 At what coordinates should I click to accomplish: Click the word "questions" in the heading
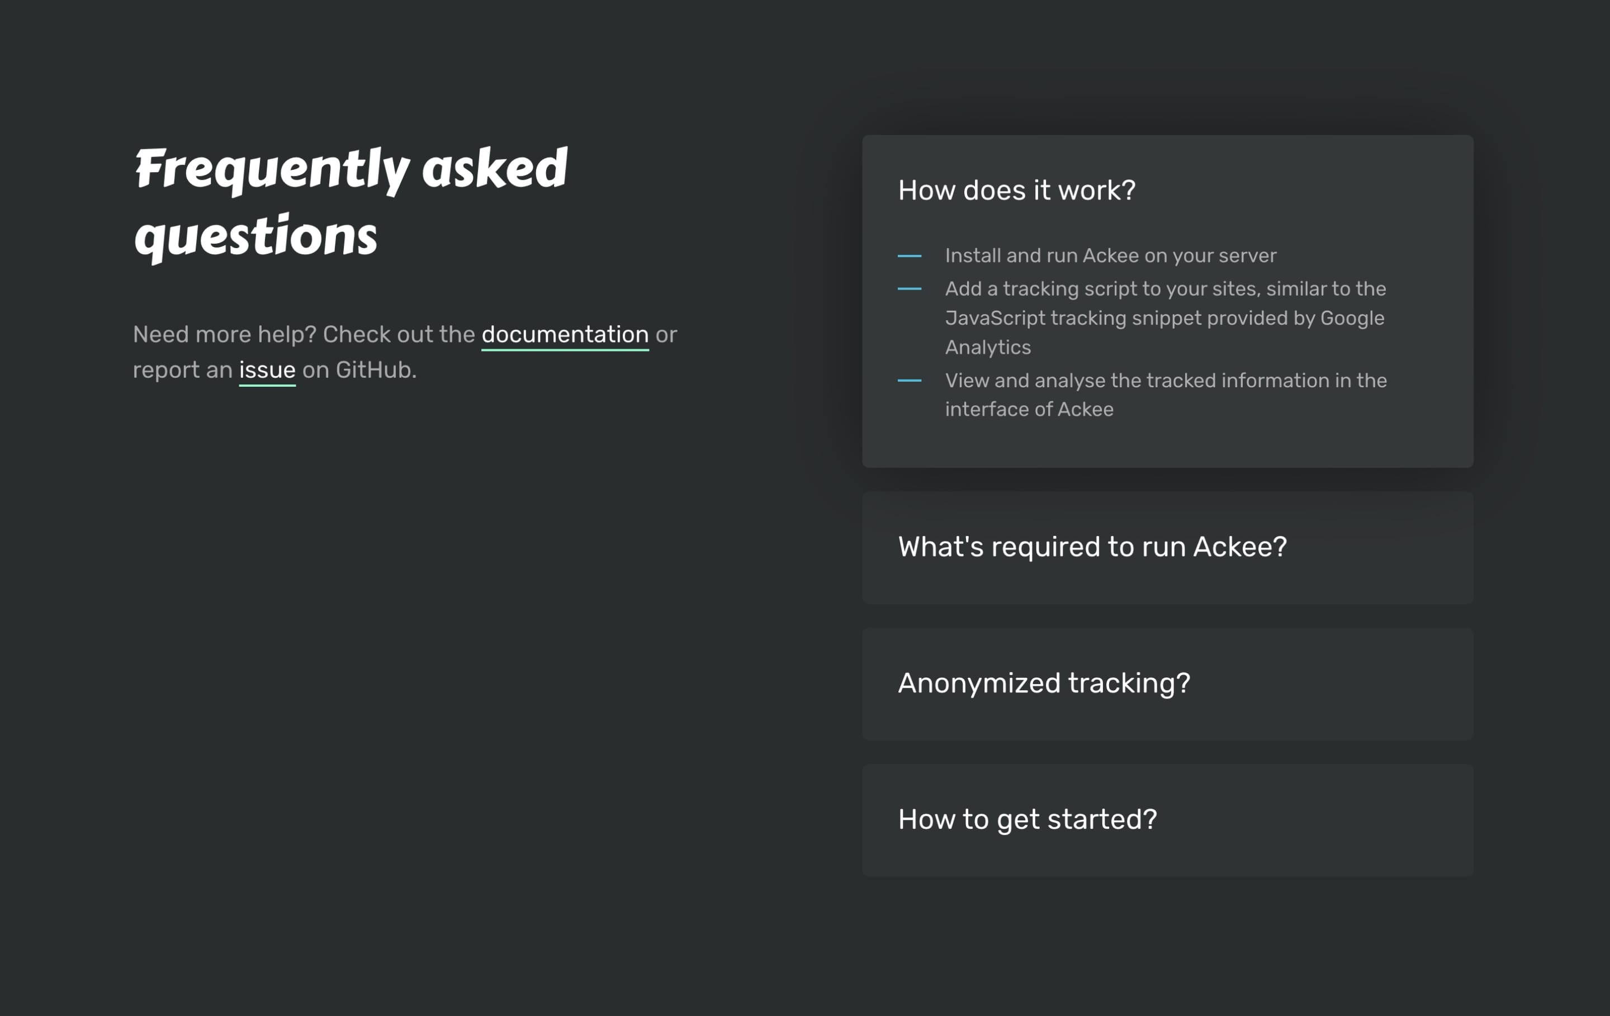click(x=255, y=236)
